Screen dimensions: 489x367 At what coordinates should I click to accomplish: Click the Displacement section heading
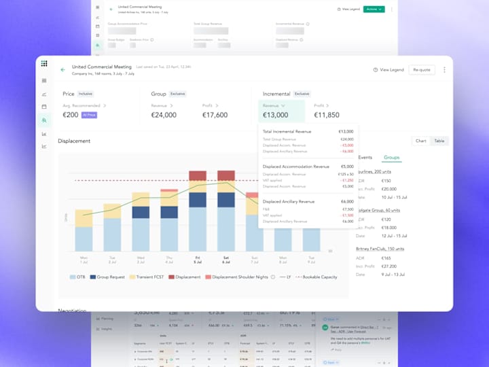pos(74,141)
